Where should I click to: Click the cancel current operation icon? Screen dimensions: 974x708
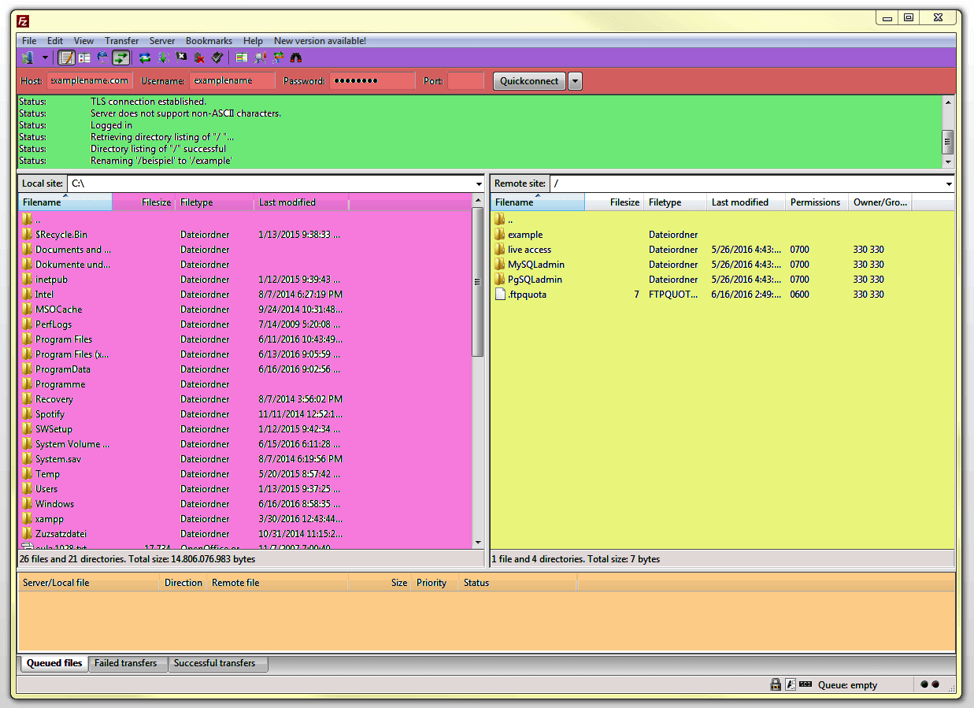(181, 57)
